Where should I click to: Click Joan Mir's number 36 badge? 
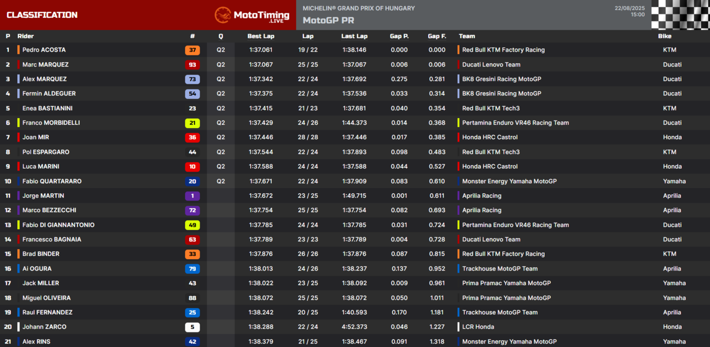pos(192,137)
